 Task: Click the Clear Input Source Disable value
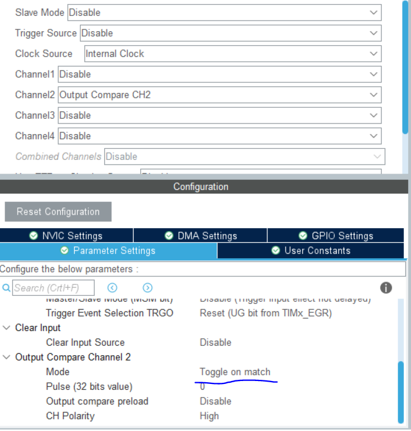pos(216,342)
